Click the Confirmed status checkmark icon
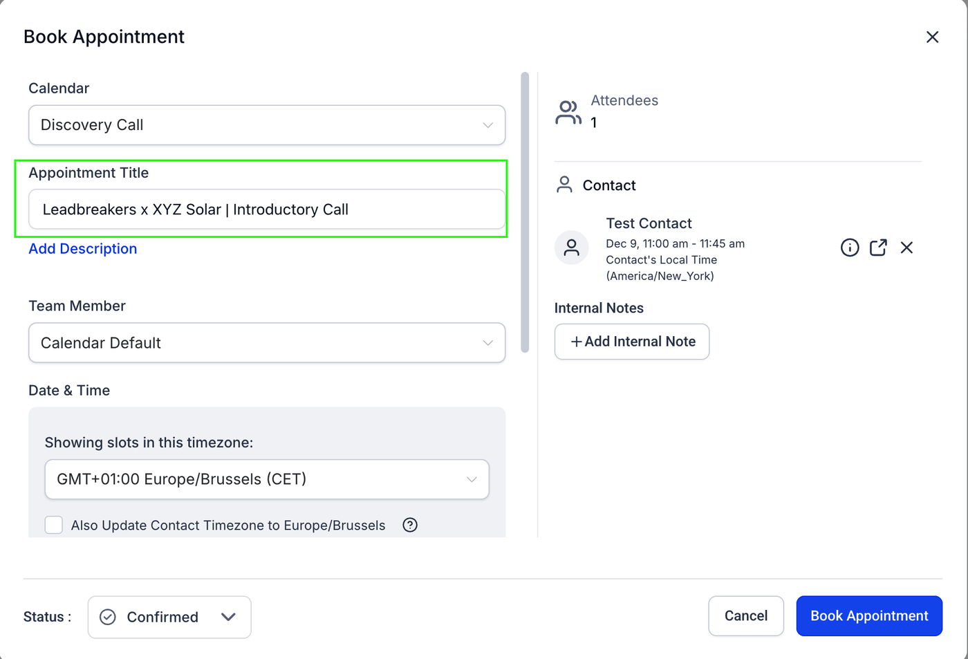The width and height of the screenshot is (968, 659). pyautogui.click(x=108, y=617)
